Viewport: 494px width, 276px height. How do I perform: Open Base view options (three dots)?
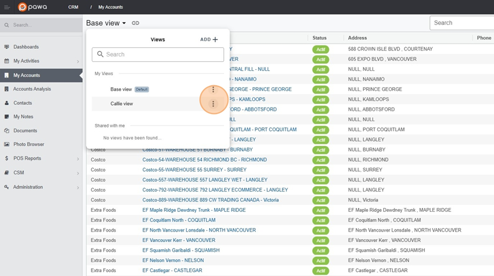214,89
